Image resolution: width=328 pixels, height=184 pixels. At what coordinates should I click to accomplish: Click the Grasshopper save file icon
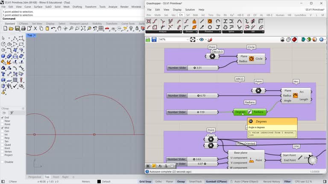(x=154, y=40)
